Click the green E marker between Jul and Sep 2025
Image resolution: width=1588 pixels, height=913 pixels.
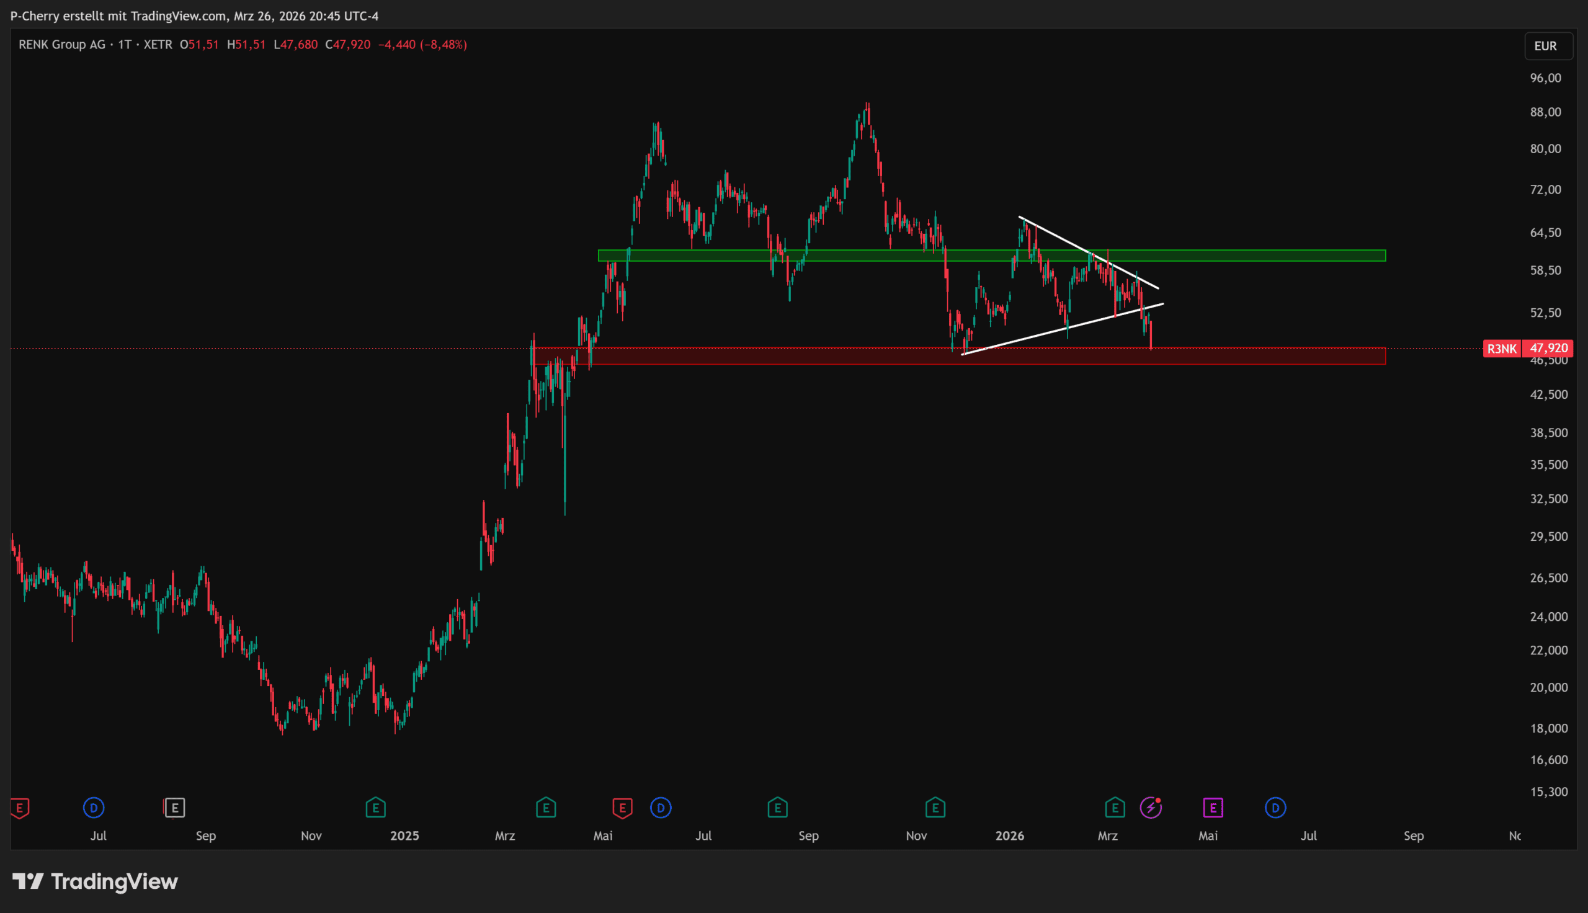point(777,808)
